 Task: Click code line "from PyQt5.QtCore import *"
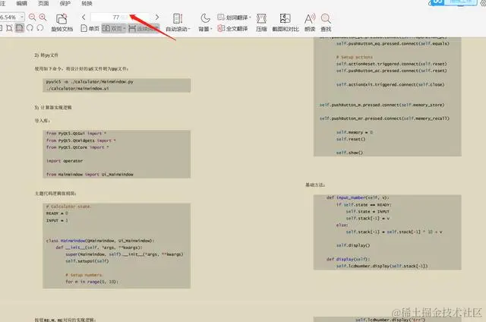(77, 147)
